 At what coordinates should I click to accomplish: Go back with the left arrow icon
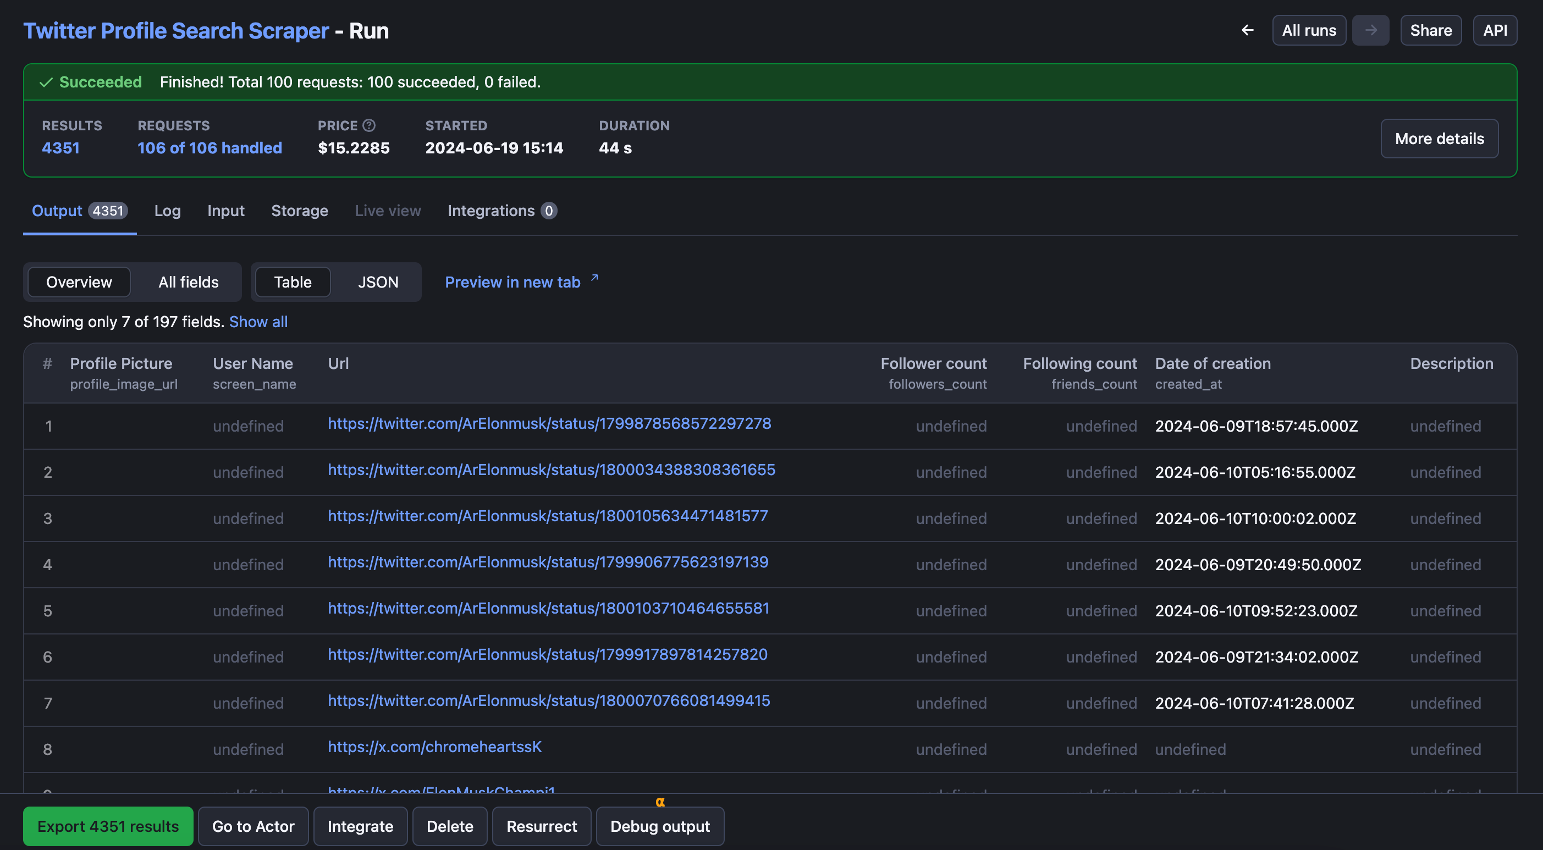point(1248,30)
